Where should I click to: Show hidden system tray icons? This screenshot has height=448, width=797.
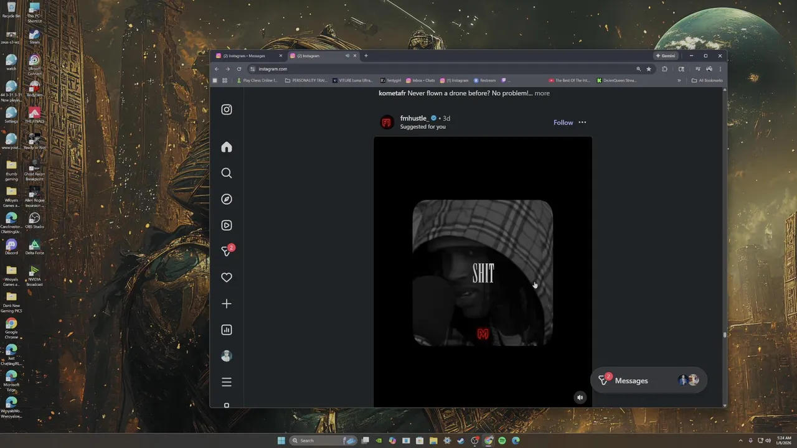pyautogui.click(x=740, y=441)
